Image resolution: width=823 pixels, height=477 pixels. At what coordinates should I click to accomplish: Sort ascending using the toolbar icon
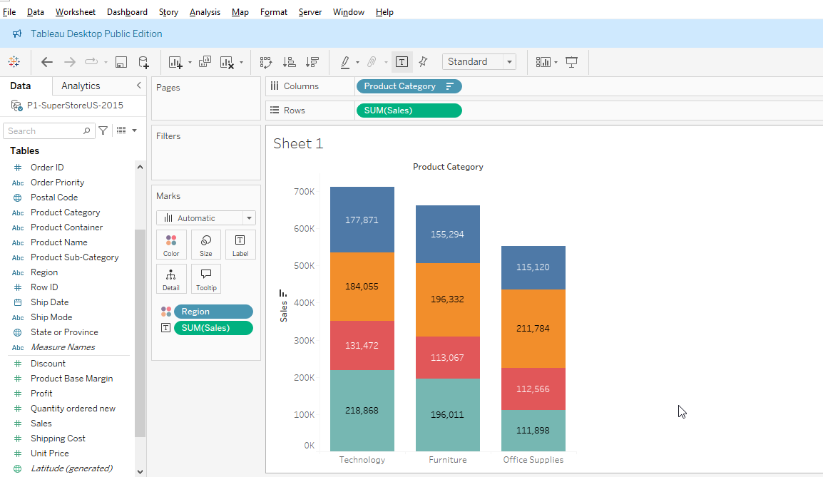point(289,62)
